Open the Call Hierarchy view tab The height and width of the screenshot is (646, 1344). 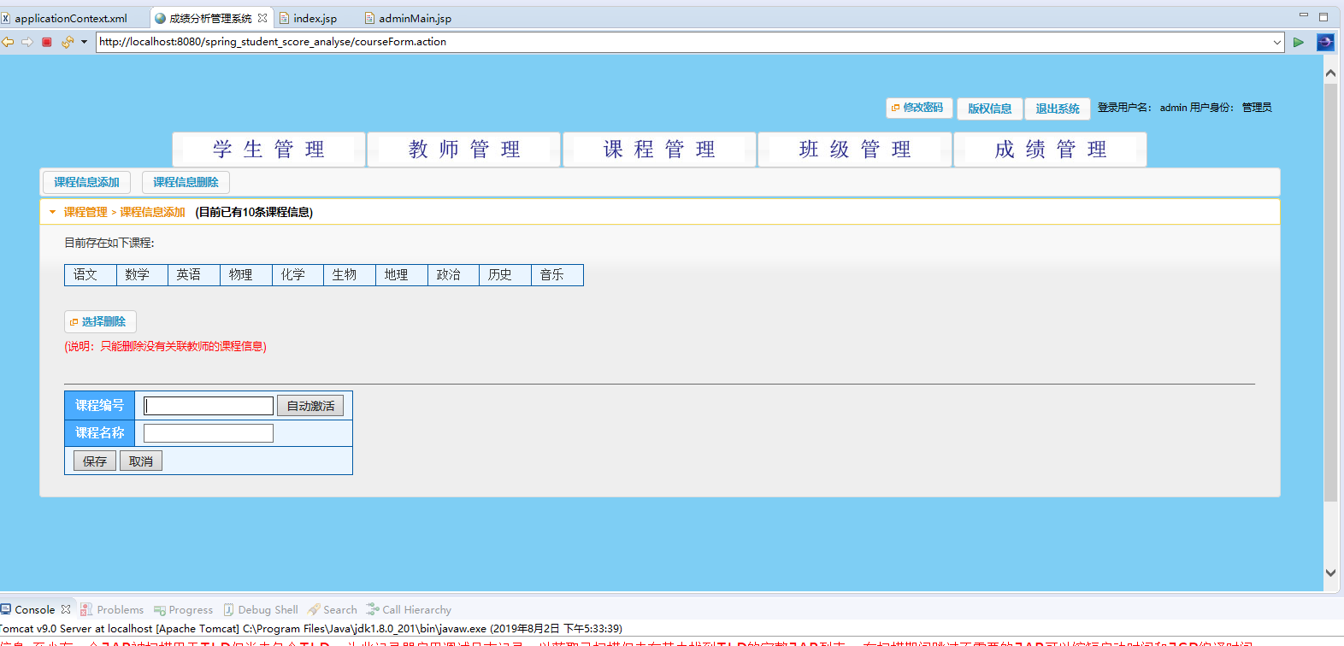pos(409,610)
